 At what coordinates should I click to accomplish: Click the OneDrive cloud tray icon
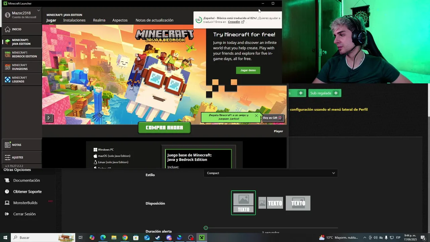(x=381, y=238)
